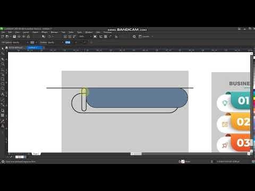The width and height of the screenshot is (255, 191).
Task: Toggle the Show guidelines button
Action: pos(110,37)
